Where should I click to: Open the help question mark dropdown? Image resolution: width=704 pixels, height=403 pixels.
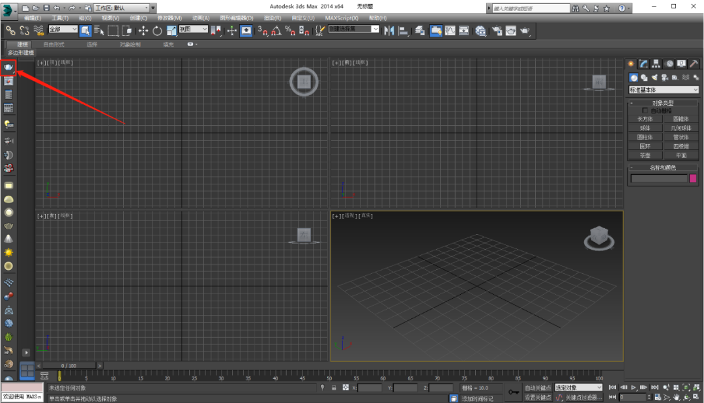(624, 8)
